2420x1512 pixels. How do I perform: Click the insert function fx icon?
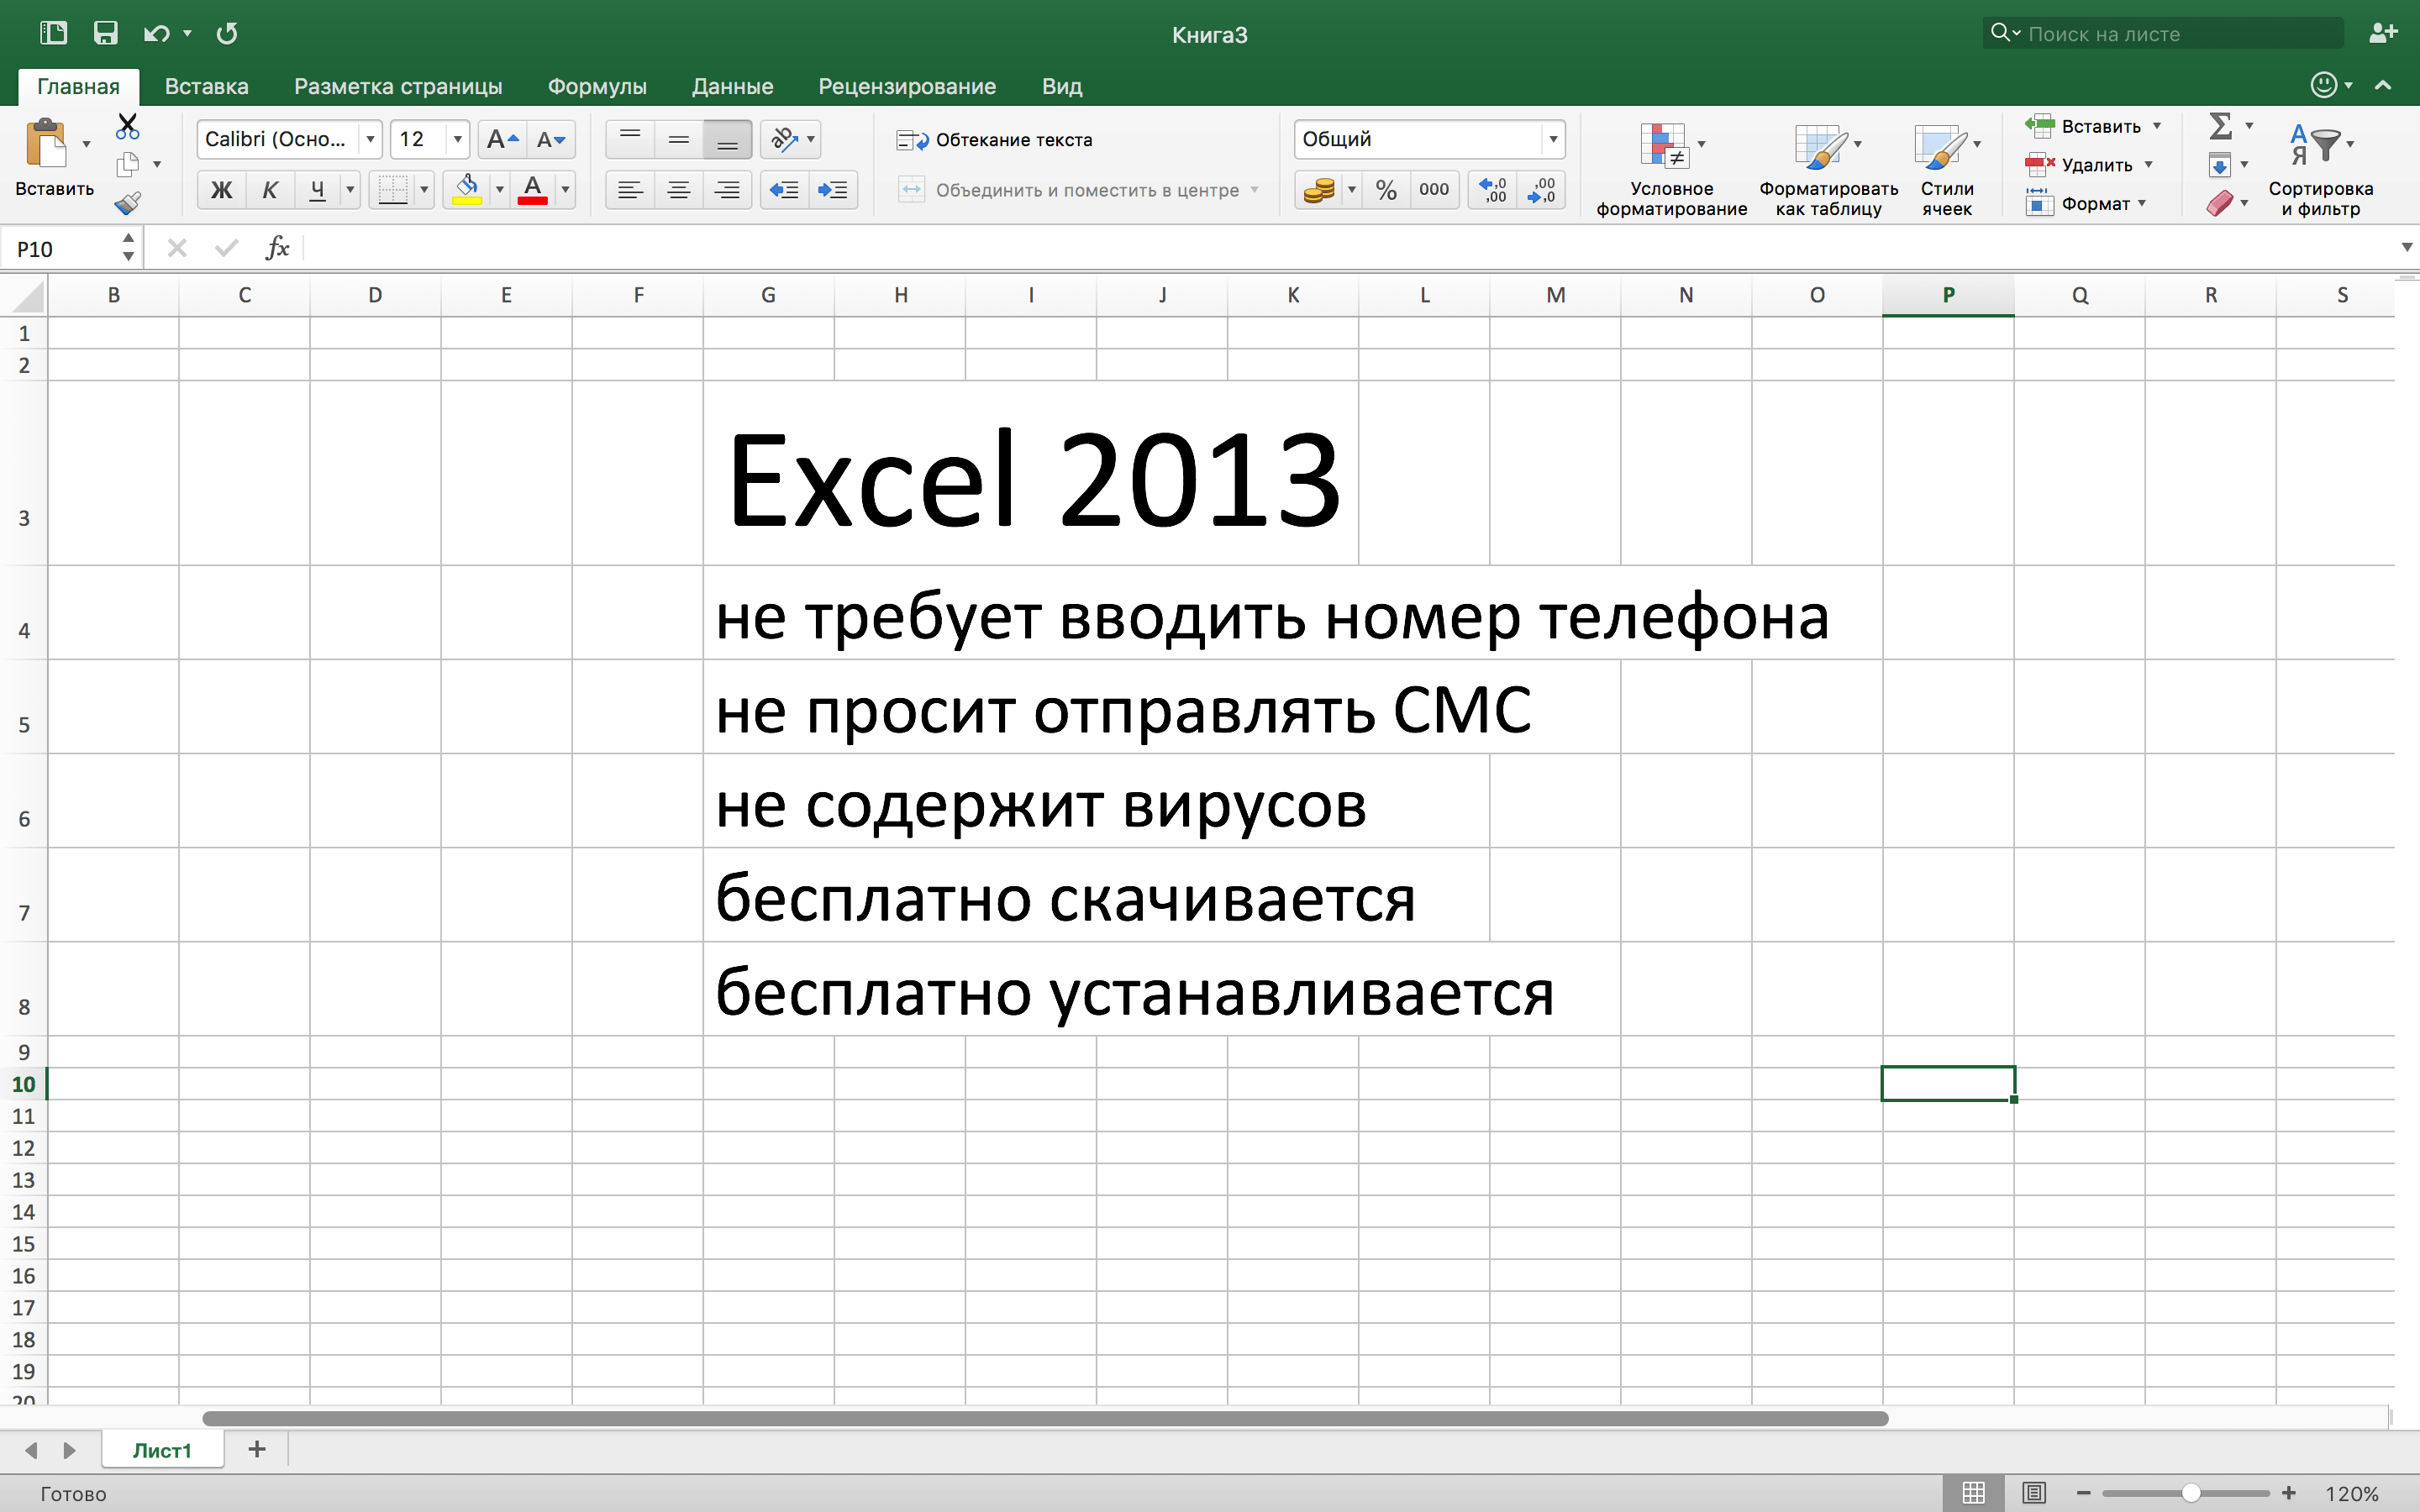click(x=277, y=248)
